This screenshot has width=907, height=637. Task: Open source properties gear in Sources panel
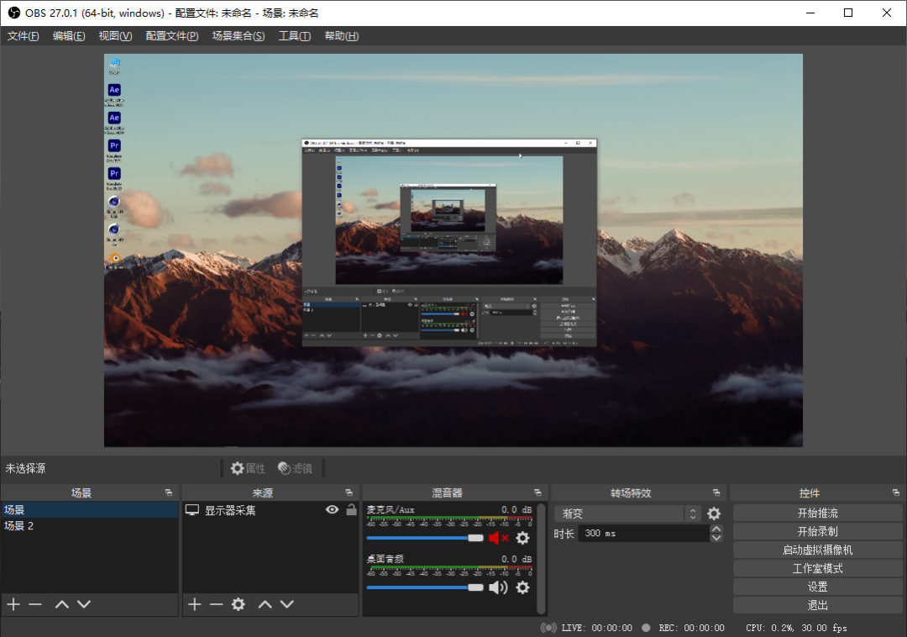[x=239, y=604]
